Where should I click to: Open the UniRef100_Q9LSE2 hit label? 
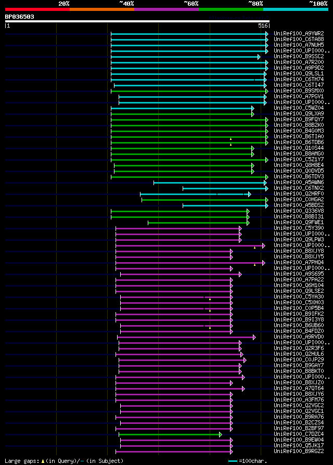click(x=299, y=291)
